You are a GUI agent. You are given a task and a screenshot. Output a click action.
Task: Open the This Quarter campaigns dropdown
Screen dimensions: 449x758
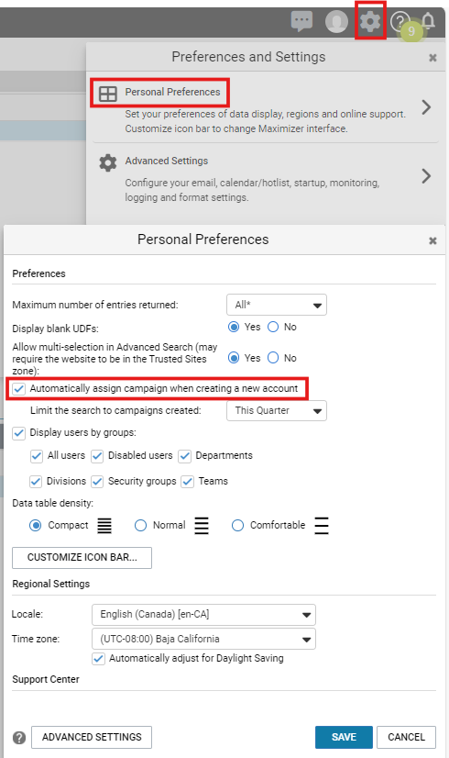point(277,411)
